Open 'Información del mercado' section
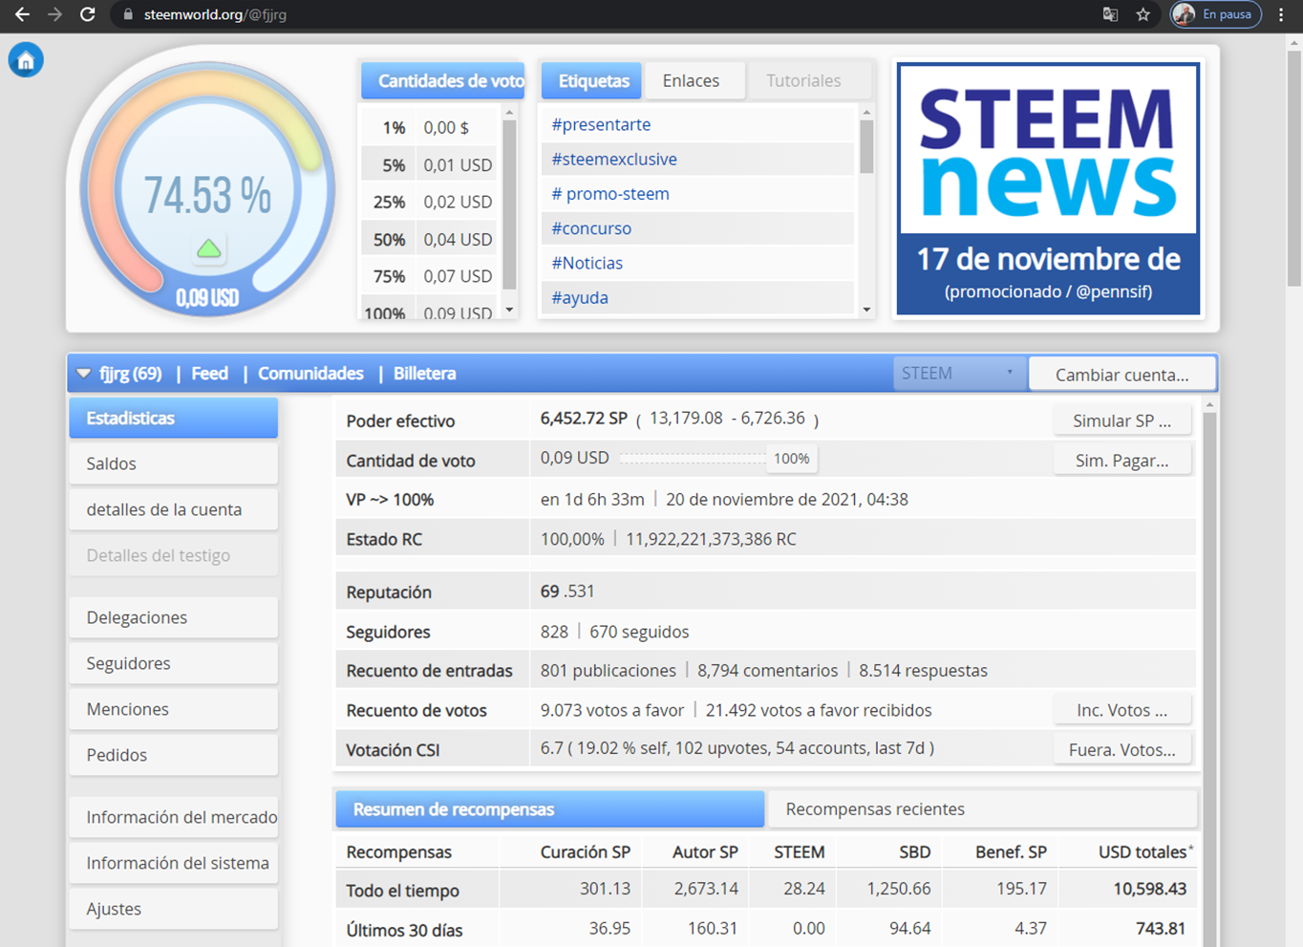Viewport: 1303px width, 947px height. click(x=173, y=817)
